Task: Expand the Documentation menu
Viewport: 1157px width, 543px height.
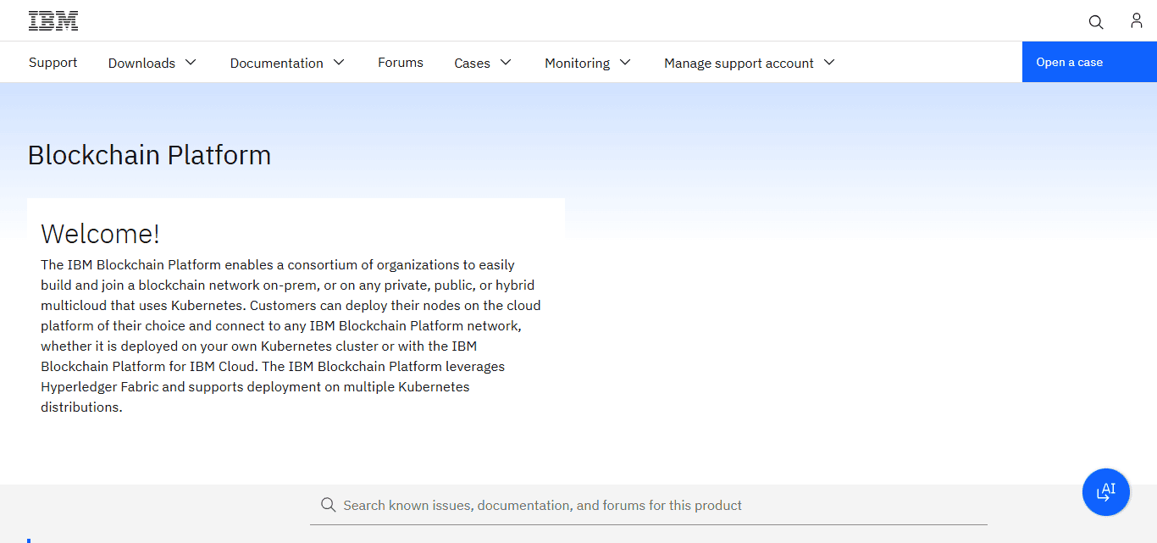Action: pyautogui.click(x=288, y=63)
